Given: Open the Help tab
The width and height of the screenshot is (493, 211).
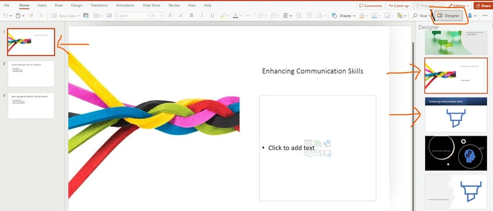Looking at the screenshot, I should pos(208,5).
